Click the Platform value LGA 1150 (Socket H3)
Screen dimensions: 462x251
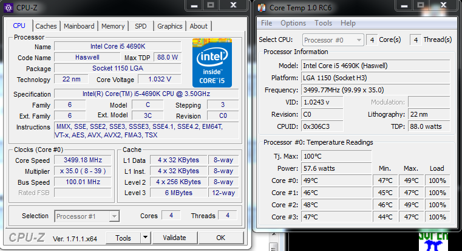(376, 78)
